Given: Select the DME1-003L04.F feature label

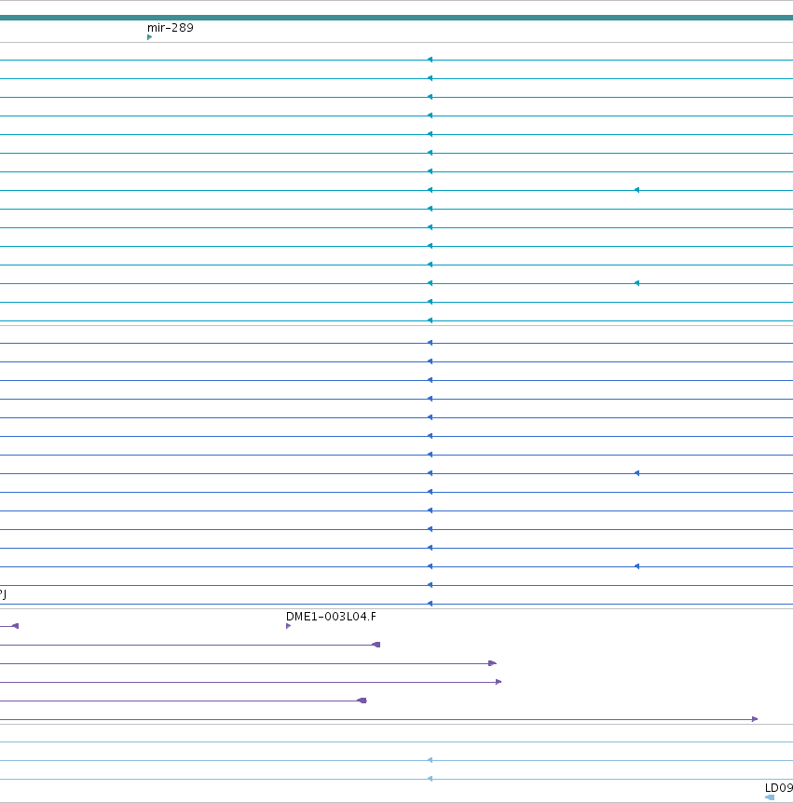Looking at the screenshot, I should 331,617.
